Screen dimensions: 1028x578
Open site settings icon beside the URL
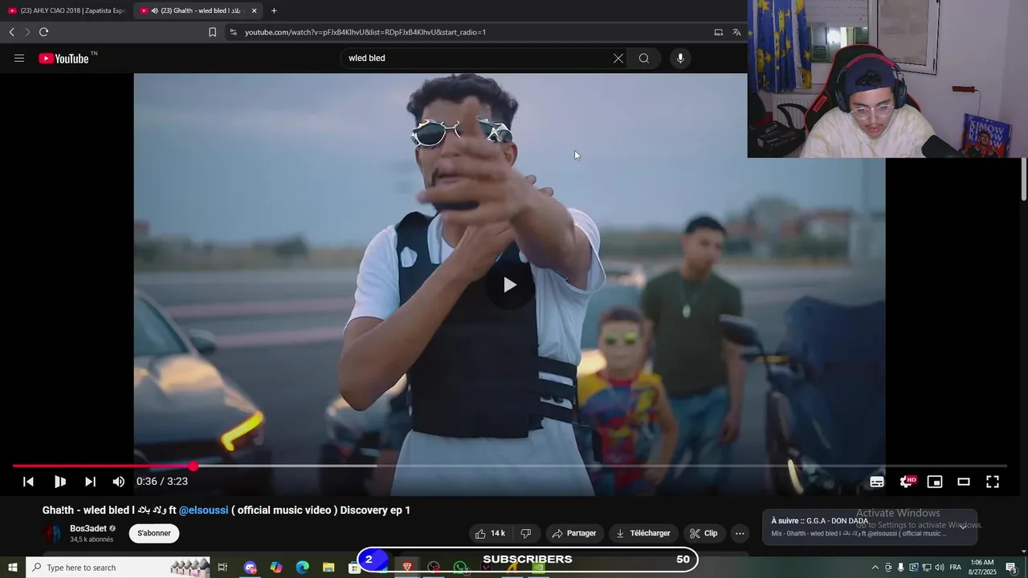coord(233,32)
